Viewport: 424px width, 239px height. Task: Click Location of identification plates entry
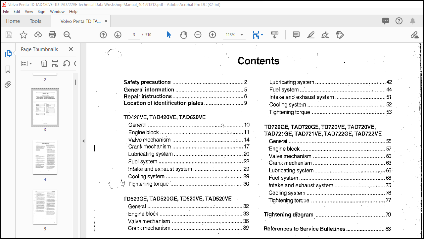click(x=185, y=103)
